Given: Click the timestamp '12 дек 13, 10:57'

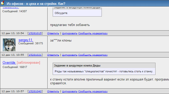Looking at the screenshot, I should (x=13, y=91).
